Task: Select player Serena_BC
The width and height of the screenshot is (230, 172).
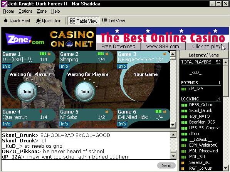Action: point(199,162)
